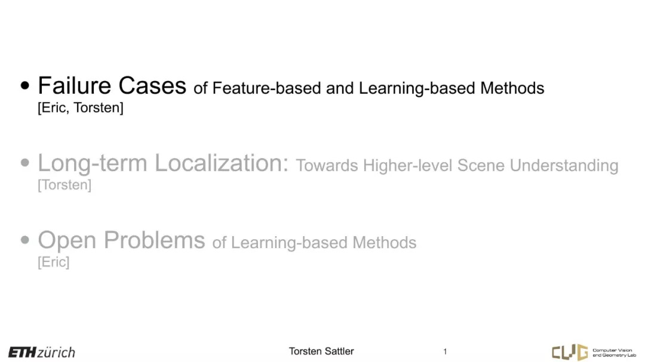Click the CVG lab logo
645x362 pixels.
[x=594, y=352]
